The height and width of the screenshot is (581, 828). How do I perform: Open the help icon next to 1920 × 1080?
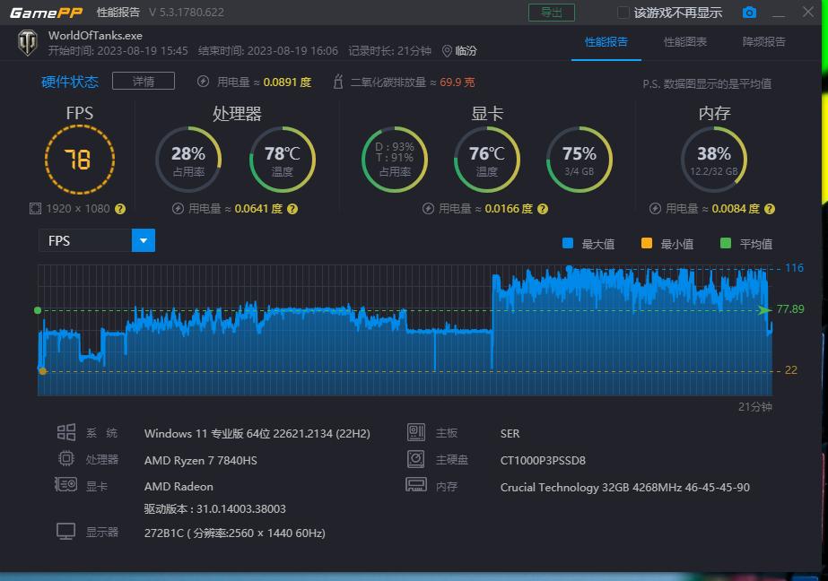pyautogui.click(x=120, y=208)
